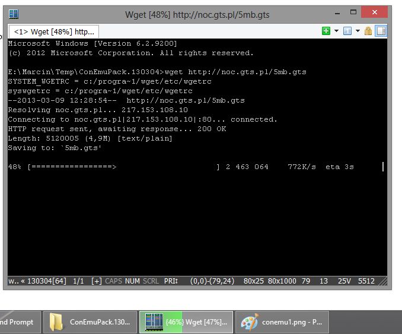Image resolution: width=402 pixels, height=334 pixels.
Task: Maximize the ConEmu window
Action: click(x=353, y=12)
